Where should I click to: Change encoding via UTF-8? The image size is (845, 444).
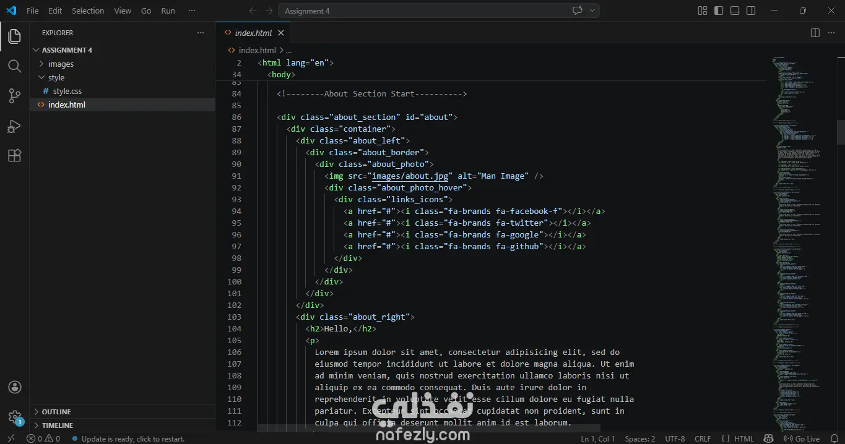click(x=675, y=438)
